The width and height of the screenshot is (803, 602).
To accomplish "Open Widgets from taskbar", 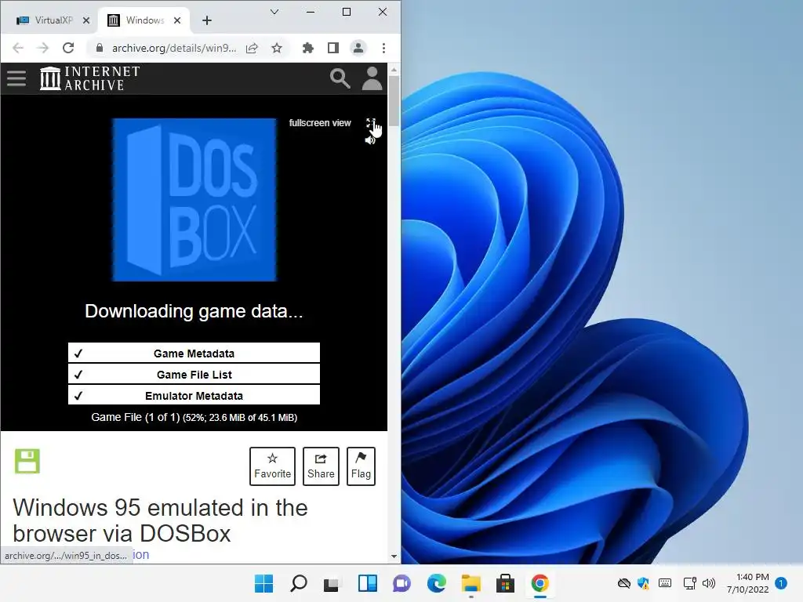I will [x=367, y=583].
